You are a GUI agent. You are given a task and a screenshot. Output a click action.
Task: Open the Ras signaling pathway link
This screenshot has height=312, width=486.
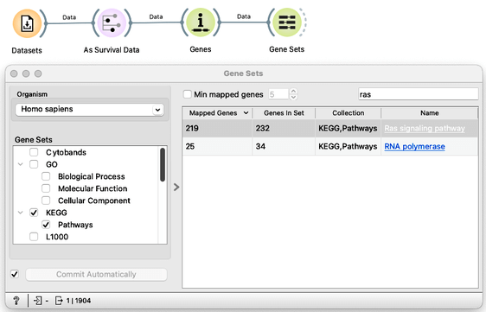[x=425, y=128]
